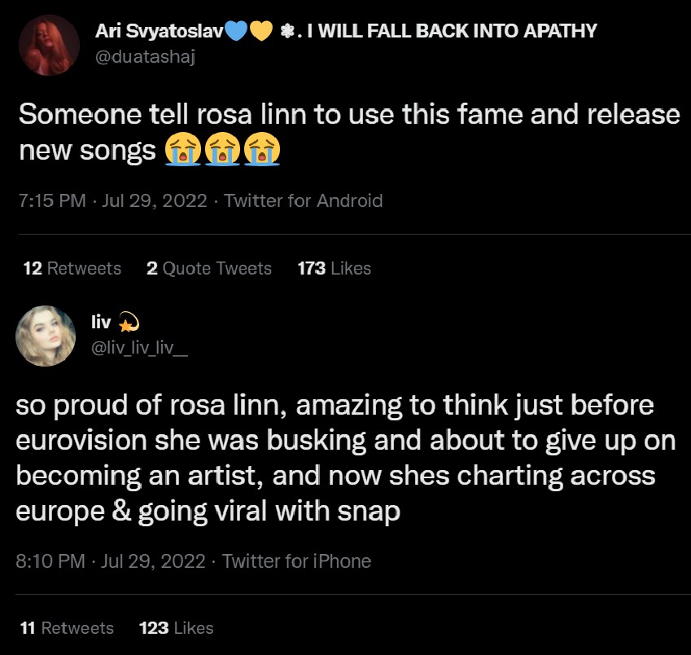View the 12 Retweets list
This screenshot has height=655, width=691.
click(x=72, y=268)
